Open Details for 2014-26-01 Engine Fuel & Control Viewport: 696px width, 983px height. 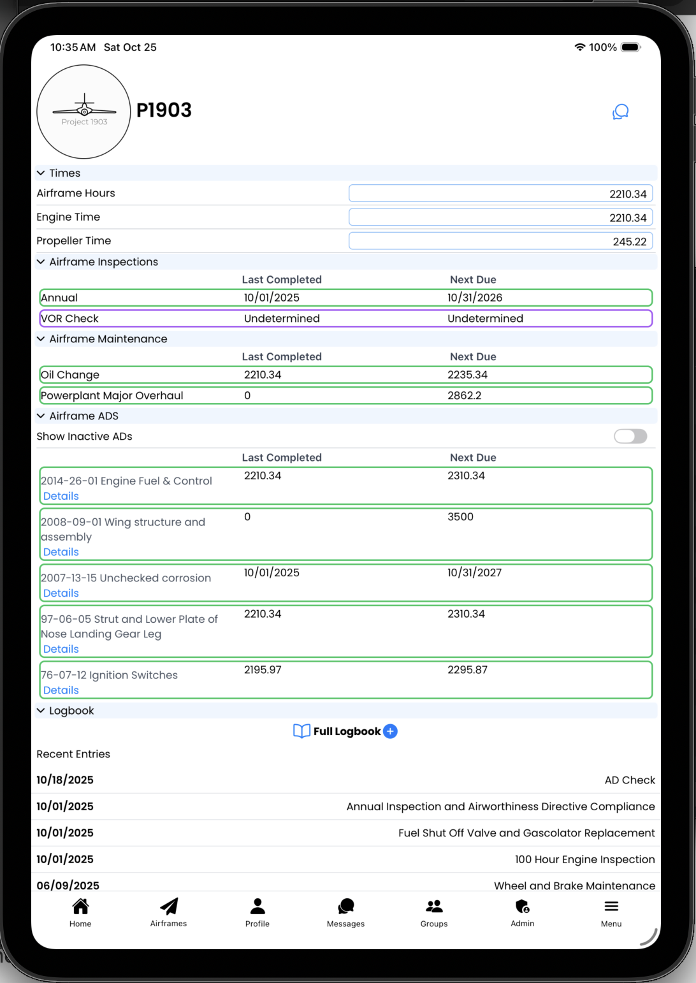click(61, 496)
